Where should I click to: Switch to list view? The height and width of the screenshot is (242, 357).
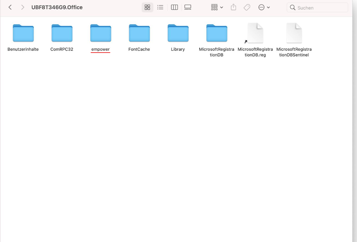click(160, 7)
